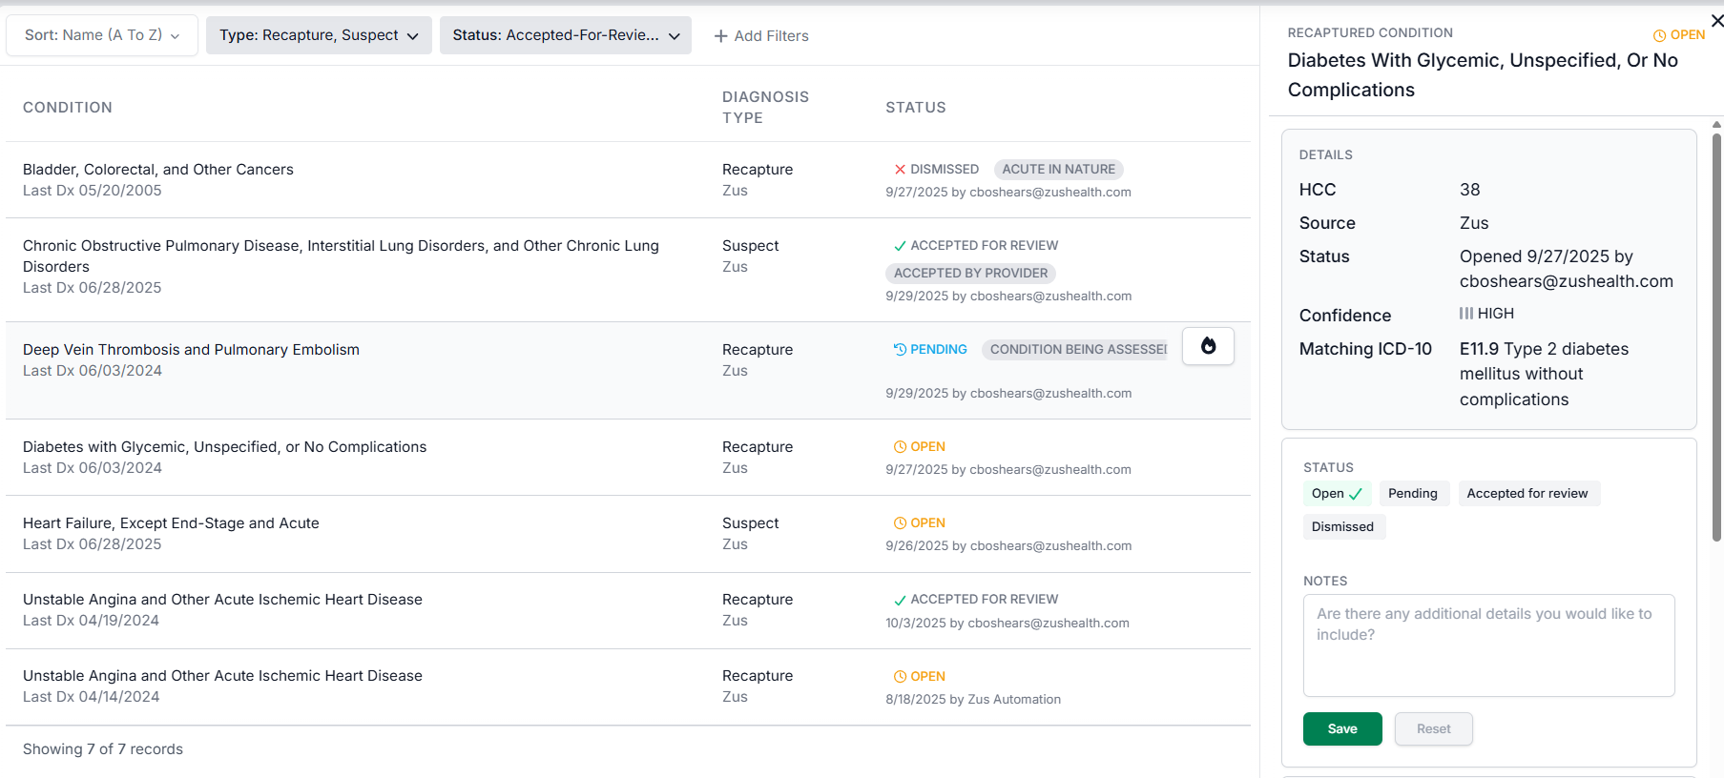Click the Pending status label in Deep Vein row
The image size is (1724, 778).
click(x=939, y=350)
